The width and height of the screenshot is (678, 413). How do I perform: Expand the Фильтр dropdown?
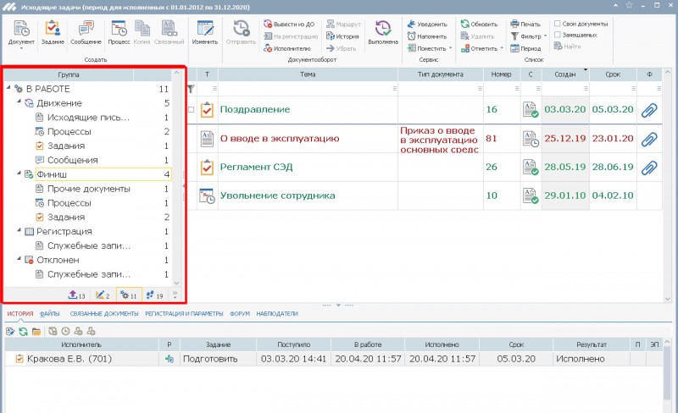tap(545, 36)
